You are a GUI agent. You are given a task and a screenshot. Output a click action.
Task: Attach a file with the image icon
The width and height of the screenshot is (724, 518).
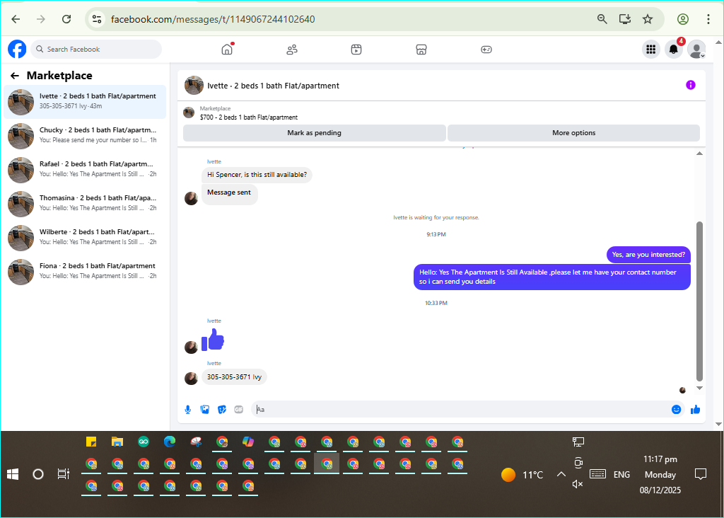pos(205,410)
